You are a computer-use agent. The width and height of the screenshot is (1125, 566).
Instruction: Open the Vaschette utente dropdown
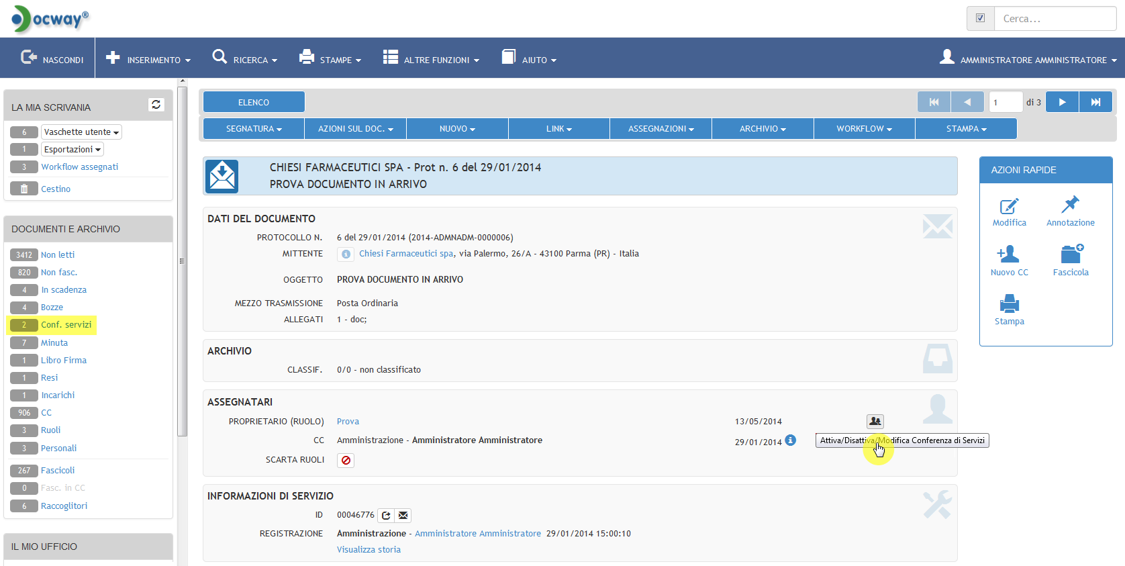[81, 132]
